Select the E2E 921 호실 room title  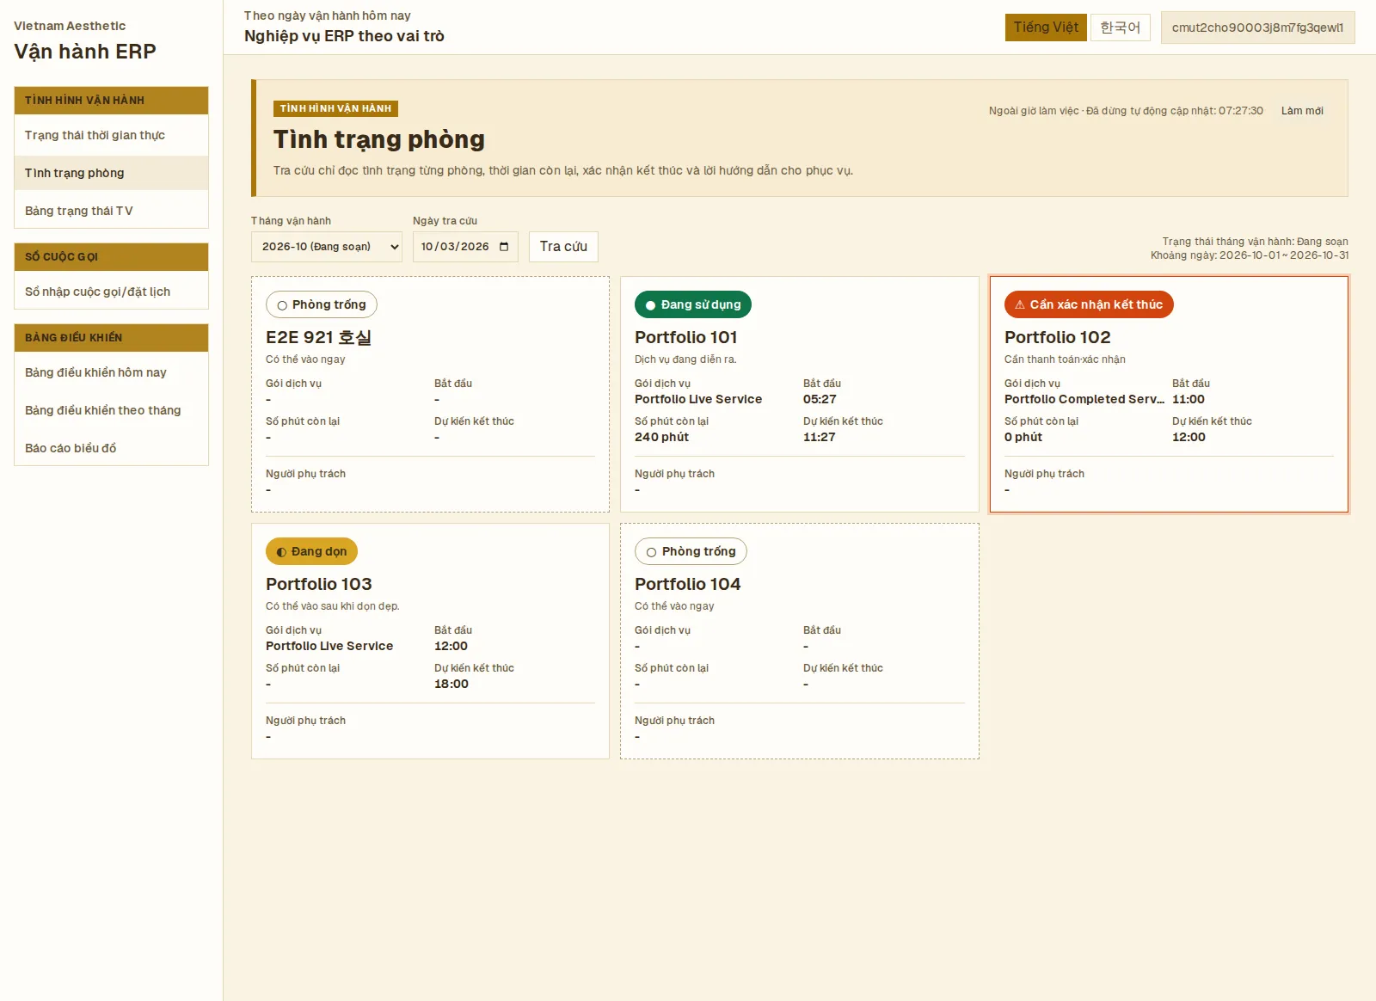318,338
